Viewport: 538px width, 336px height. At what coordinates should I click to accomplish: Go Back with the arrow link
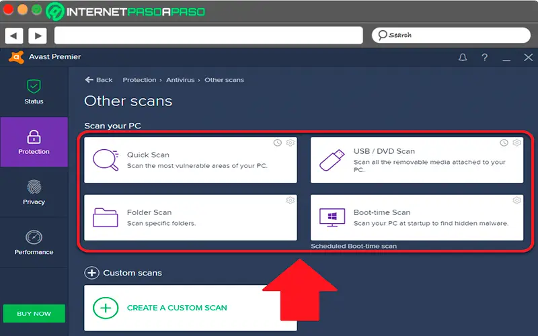point(99,80)
